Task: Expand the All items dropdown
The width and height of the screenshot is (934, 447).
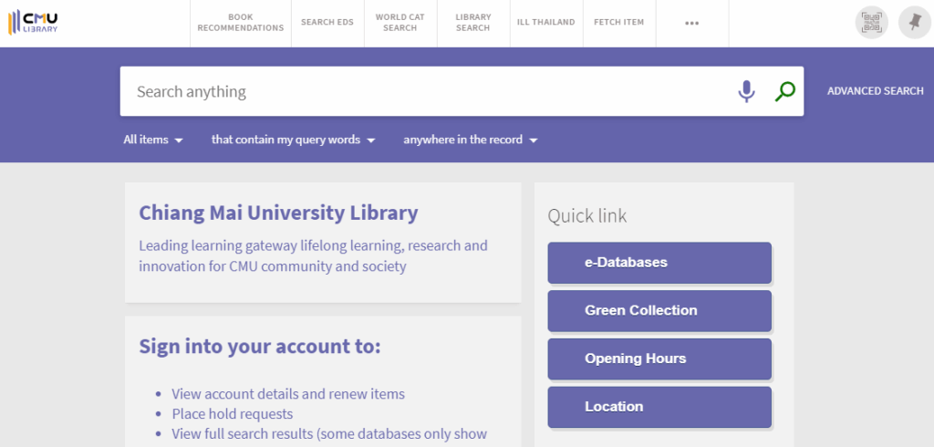Action: pos(153,140)
